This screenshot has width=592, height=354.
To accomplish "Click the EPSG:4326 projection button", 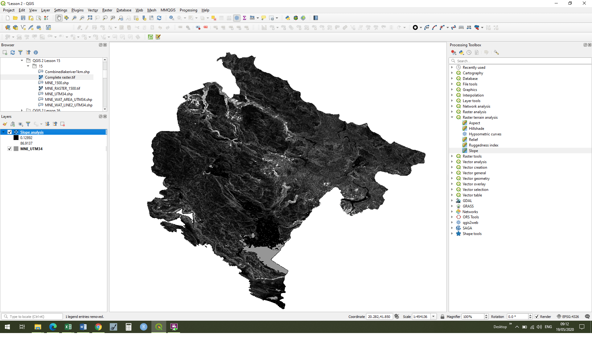I will 568,317.
